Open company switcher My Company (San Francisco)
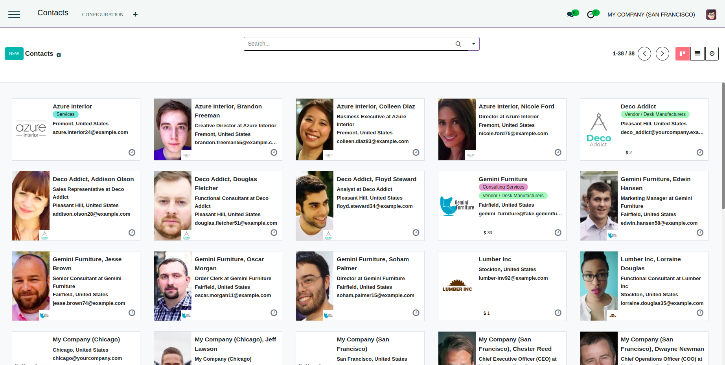This screenshot has width=725, height=365. (x=651, y=15)
